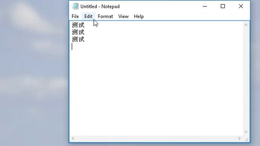
Task: Minimize the Notepad window
Action: (205, 6)
